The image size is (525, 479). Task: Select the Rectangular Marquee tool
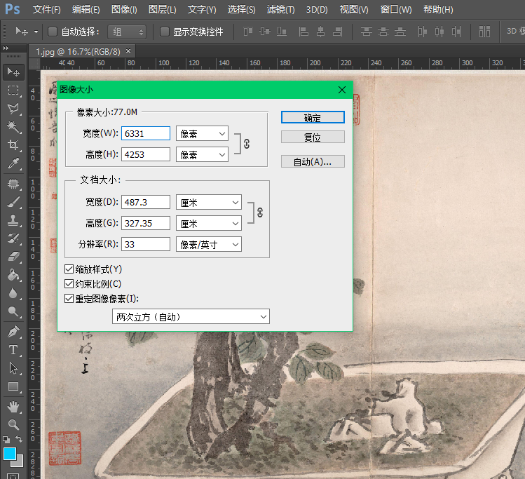(x=13, y=90)
